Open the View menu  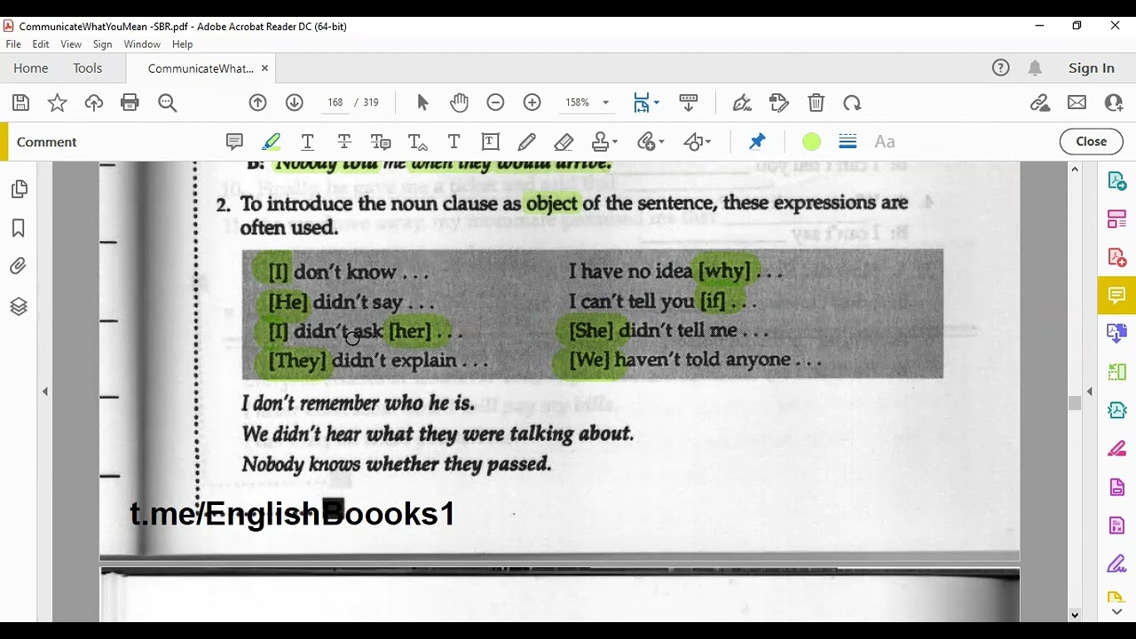click(71, 44)
